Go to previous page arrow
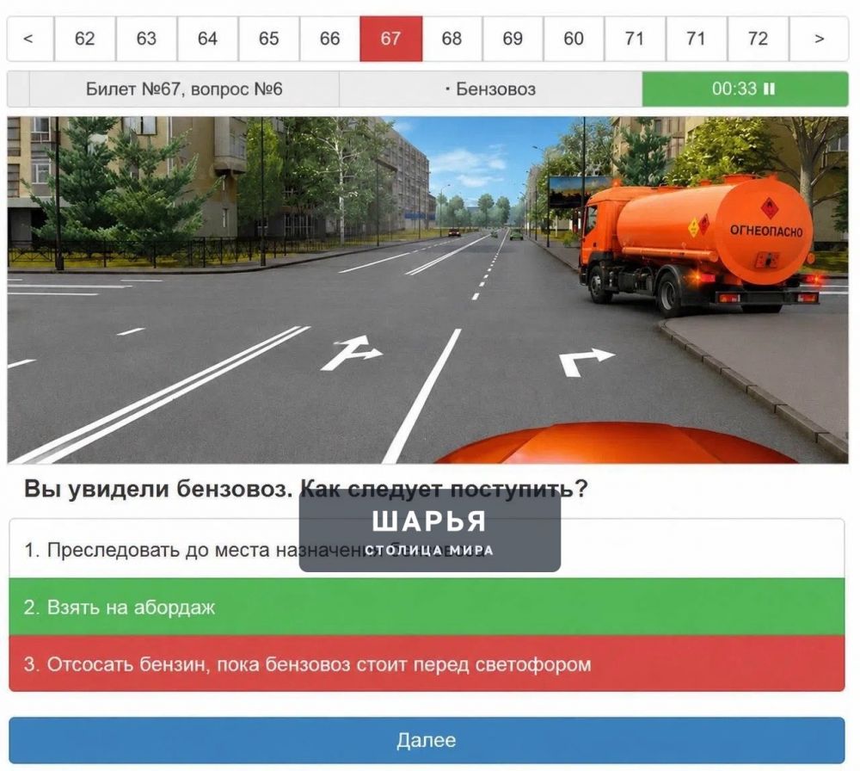Image resolution: width=860 pixels, height=771 pixels. (x=30, y=39)
